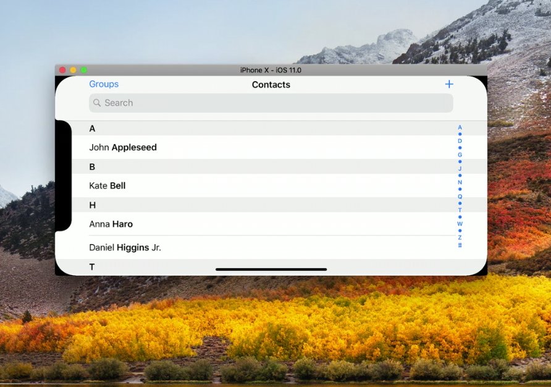Open John Appleseed's contact entry
Screen dimensions: 551x387
pyautogui.click(x=123, y=147)
